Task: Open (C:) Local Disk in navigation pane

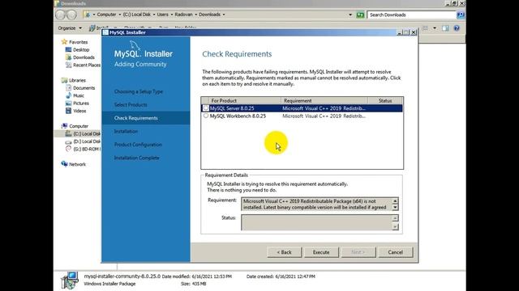Action: (x=87, y=133)
